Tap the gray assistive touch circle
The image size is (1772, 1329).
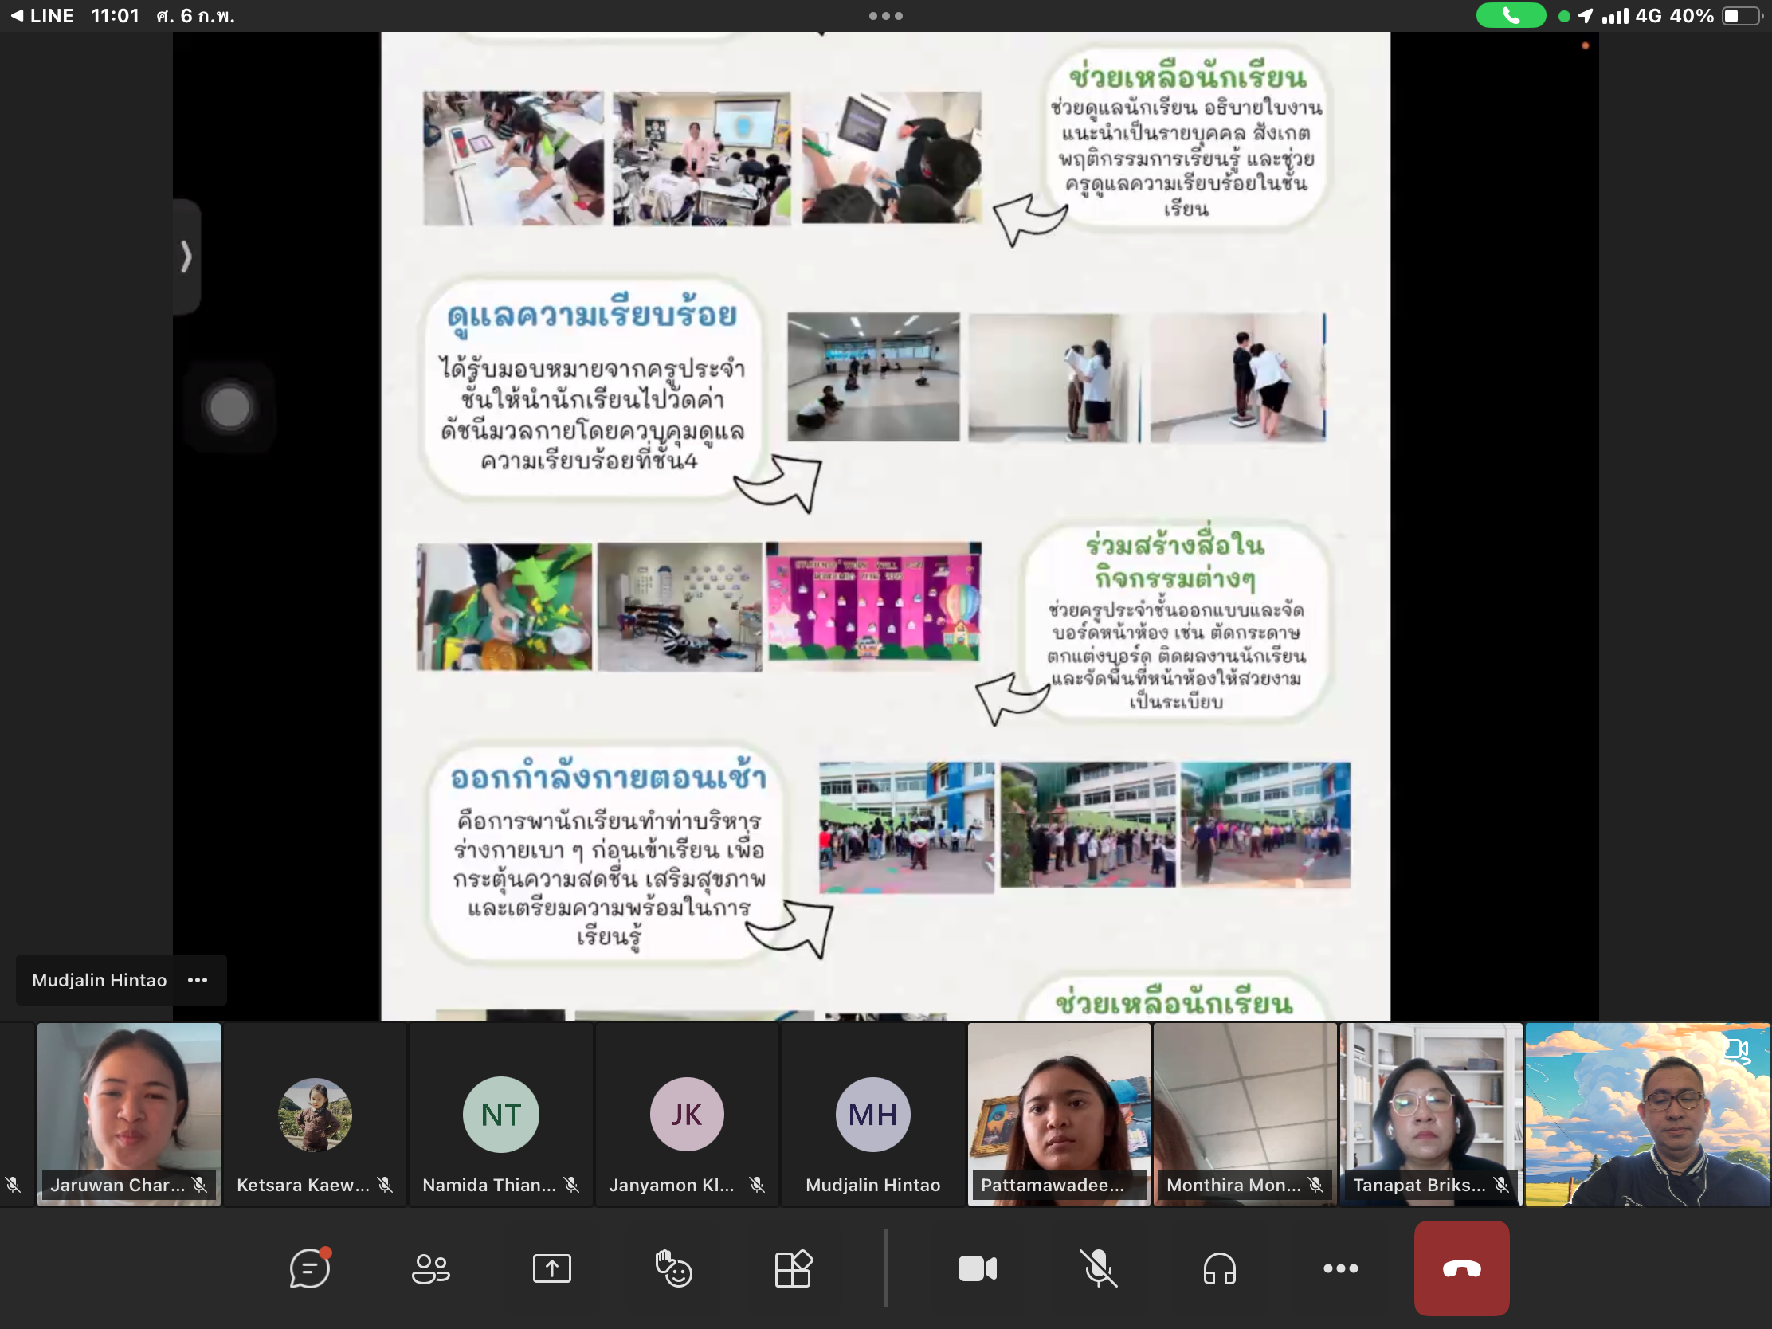(x=229, y=407)
